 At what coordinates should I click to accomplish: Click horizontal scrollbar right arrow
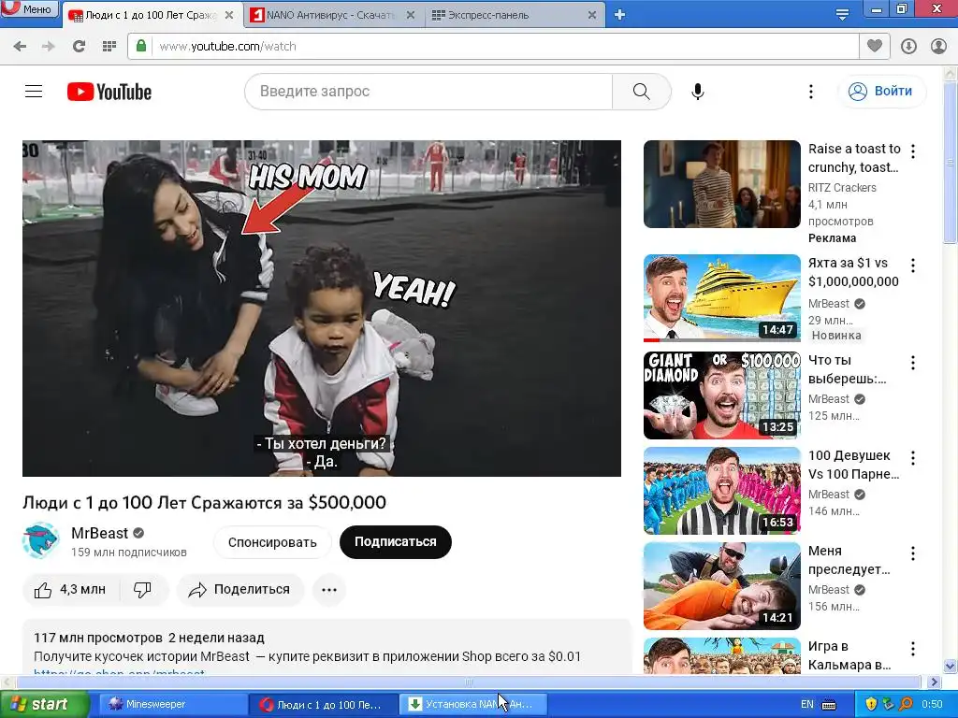point(934,682)
